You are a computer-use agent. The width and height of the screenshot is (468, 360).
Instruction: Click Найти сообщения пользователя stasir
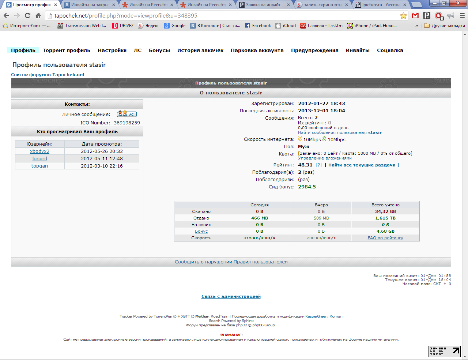point(340,132)
